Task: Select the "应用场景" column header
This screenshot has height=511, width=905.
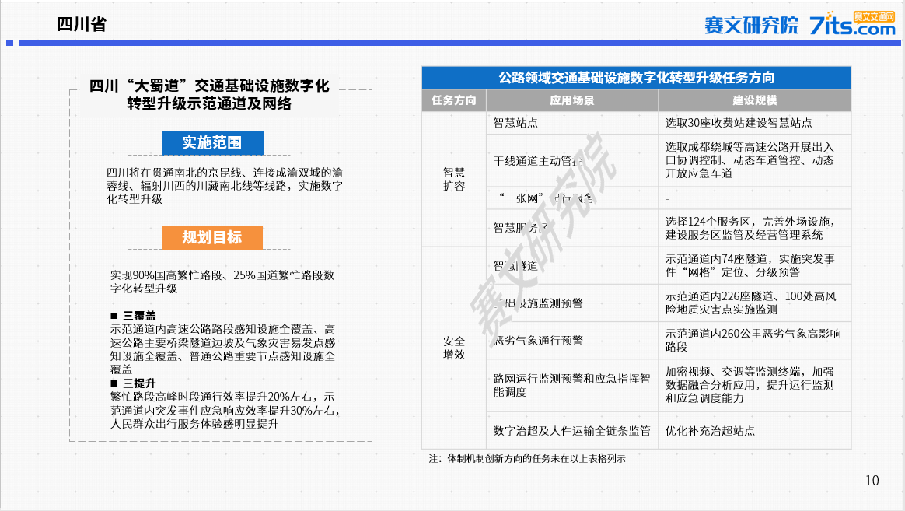Action: point(572,100)
